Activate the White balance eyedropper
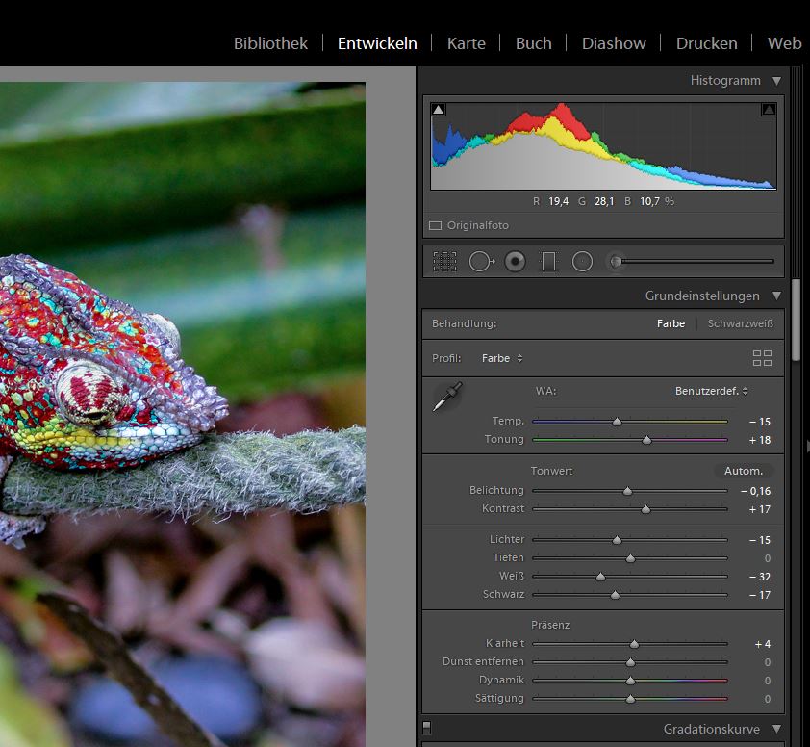Viewport: 810px width, 747px height. [447, 396]
